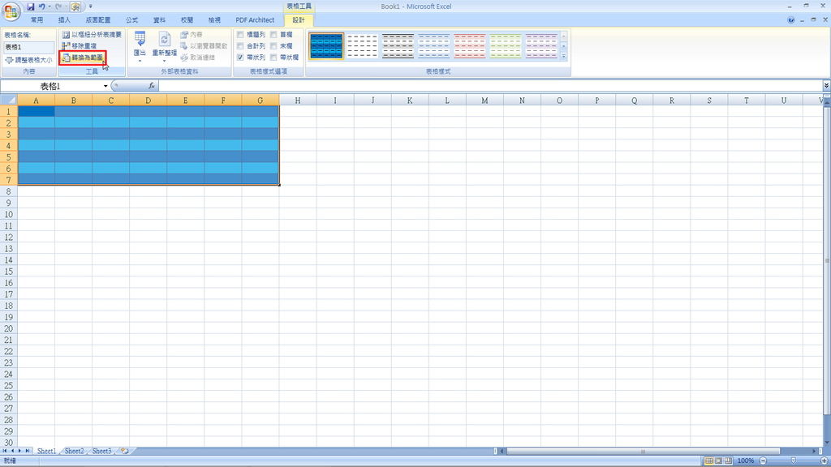831x467 pixels.
Task: Select column H header
Action: point(298,100)
